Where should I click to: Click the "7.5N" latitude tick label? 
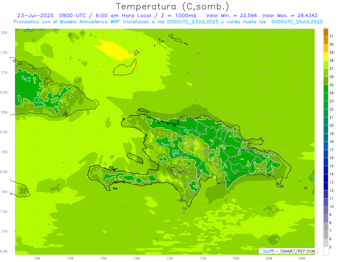click(x=4, y=212)
